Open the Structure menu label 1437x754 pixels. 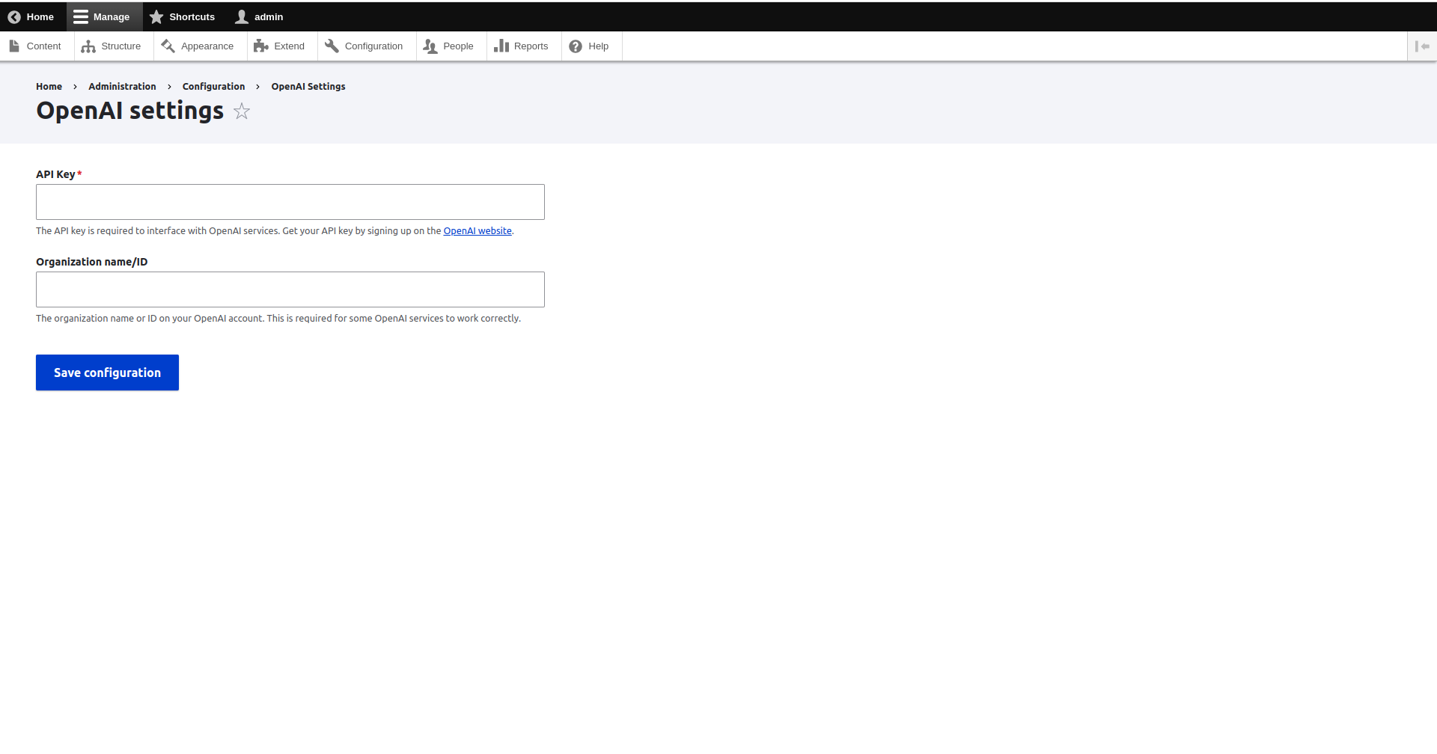[121, 46]
